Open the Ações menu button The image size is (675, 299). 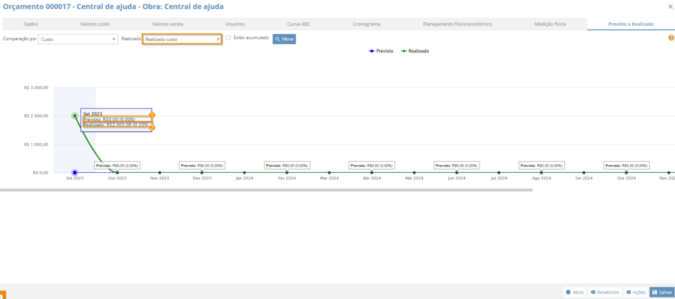coord(635,292)
